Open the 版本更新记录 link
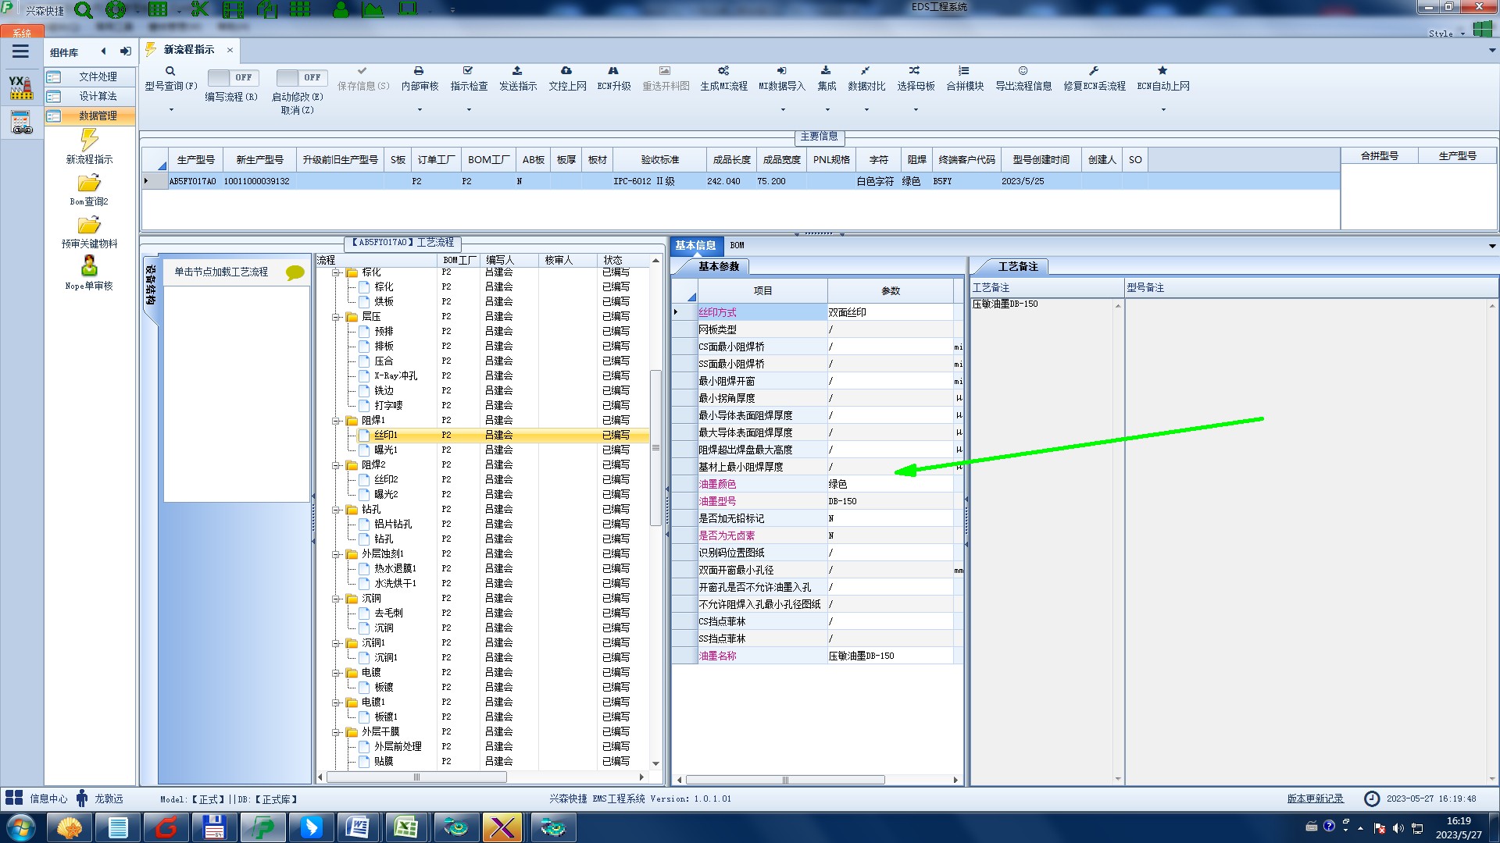Screen dimensions: 1500x843 pos(1315,799)
